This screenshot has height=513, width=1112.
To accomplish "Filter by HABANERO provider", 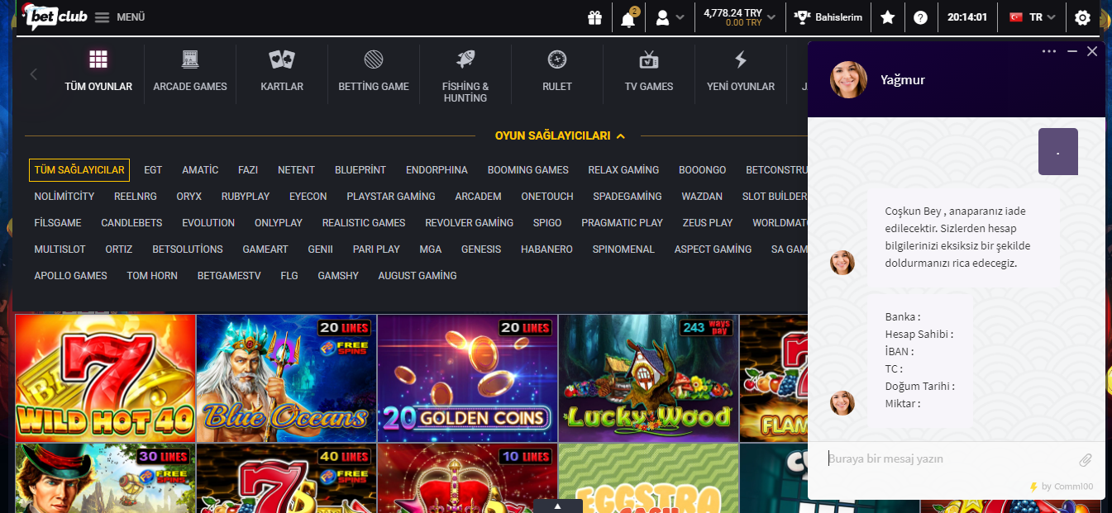I will point(546,249).
